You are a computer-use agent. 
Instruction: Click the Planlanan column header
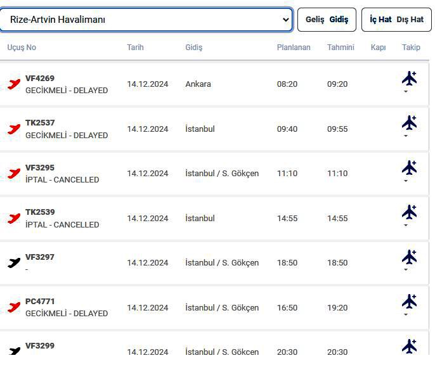294,48
